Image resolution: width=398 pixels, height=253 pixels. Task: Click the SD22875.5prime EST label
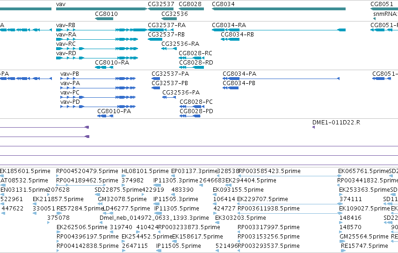118,190
